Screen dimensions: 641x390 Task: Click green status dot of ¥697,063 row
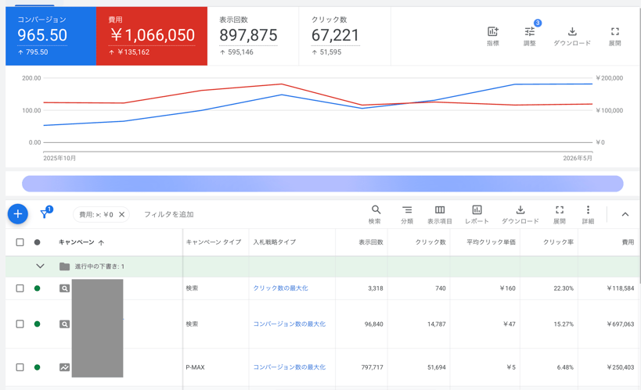[x=38, y=324]
